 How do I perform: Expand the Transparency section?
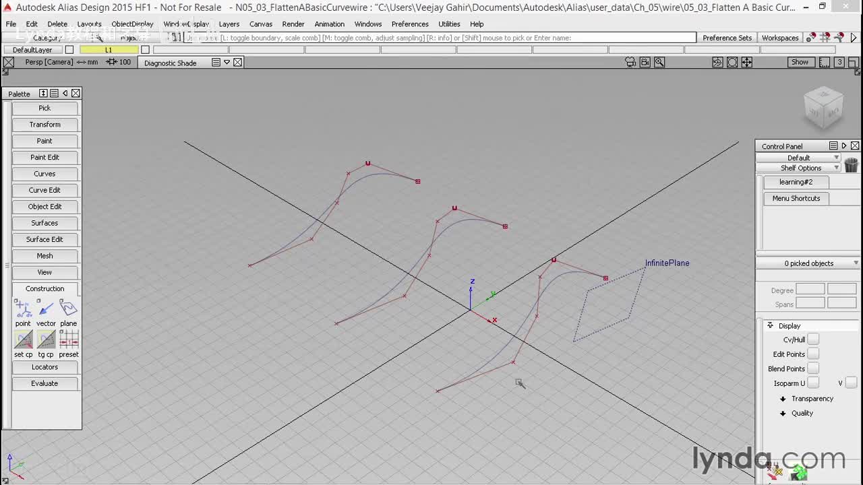[783, 399]
